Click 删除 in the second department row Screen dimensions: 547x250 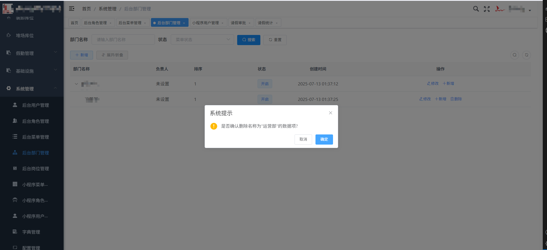456,99
